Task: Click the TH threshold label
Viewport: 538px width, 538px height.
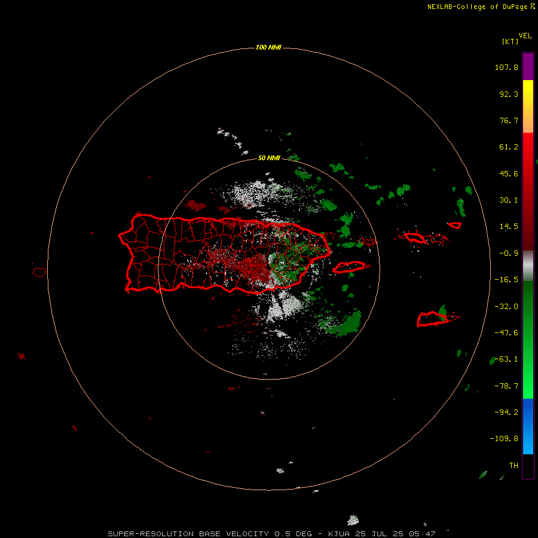Action: click(513, 466)
